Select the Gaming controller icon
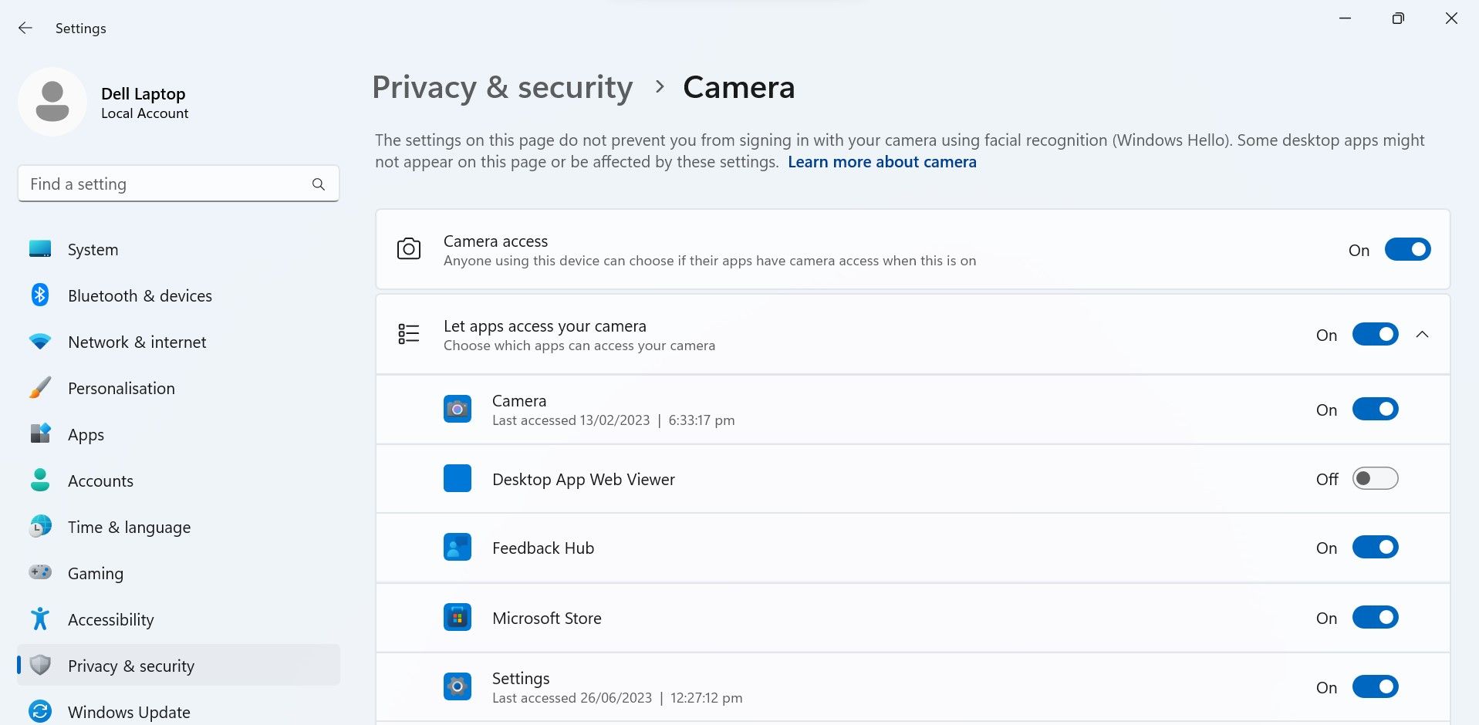 click(x=39, y=573)
